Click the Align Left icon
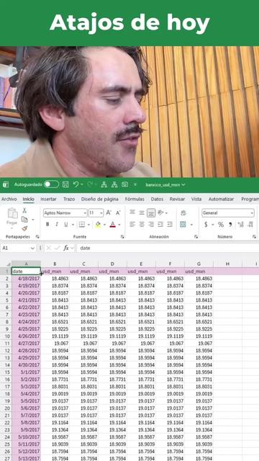This screenshot has width=259, height=461. pyautogui.click(x=132, y=224)
